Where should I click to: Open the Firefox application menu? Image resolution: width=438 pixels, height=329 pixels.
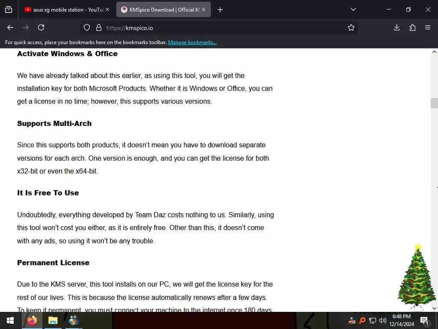[x=428, y=27]
